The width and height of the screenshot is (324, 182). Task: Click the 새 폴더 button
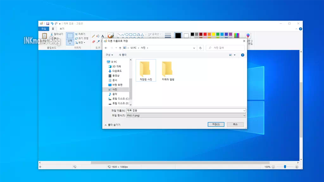click(x=122, y=55)
